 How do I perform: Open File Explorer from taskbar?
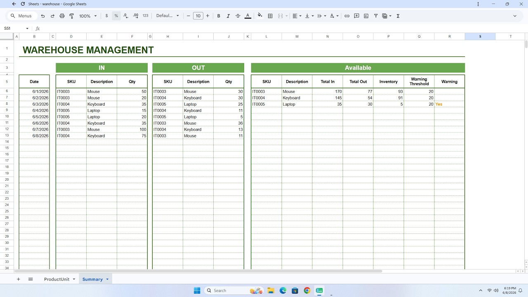point(271,290)
